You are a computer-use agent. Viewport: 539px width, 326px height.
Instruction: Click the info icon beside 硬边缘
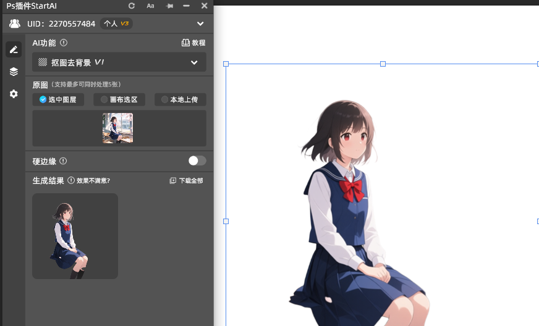click(63, 161)
